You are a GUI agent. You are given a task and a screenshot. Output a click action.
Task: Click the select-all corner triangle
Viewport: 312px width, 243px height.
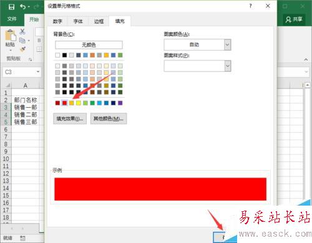click(x=7, y=85)
